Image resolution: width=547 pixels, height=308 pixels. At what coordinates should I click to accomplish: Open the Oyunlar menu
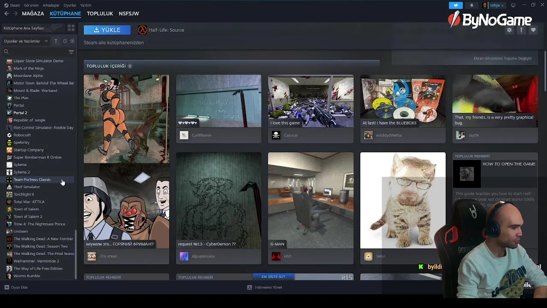70,5
